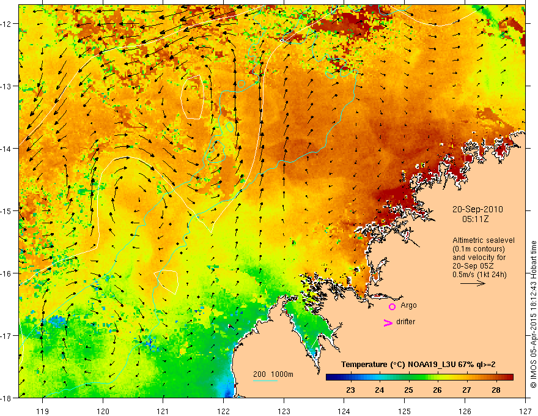
Task: Click the longitude 124 axis label
Action: pos(344,411)
